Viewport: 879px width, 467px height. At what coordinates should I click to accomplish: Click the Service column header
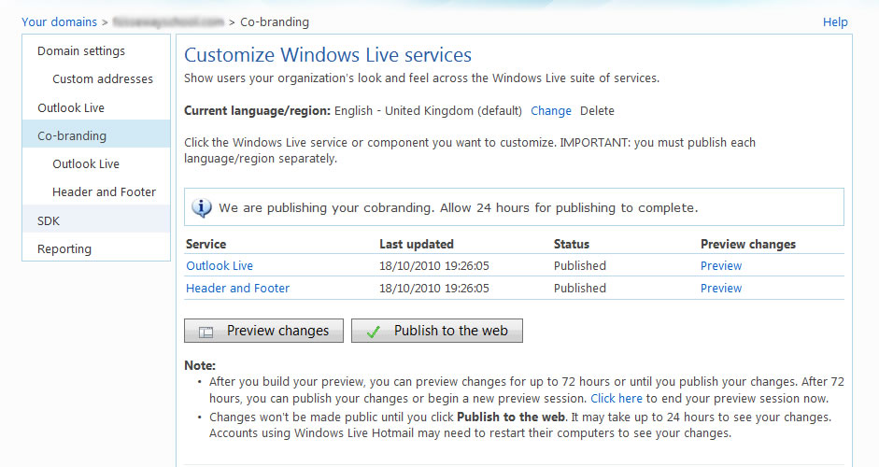click(206, 245)
